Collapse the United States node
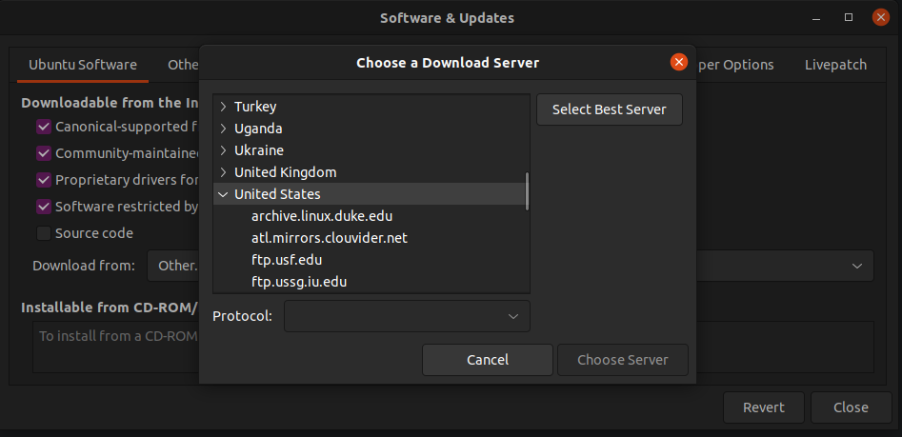Image resolution: width=902 pixels, height=437 pixels. [223, 194]
